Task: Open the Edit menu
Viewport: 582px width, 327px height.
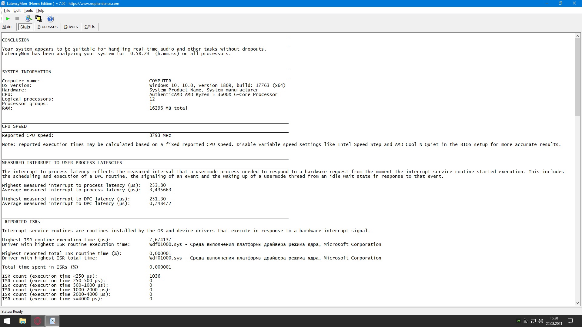Action: [17, 10]
